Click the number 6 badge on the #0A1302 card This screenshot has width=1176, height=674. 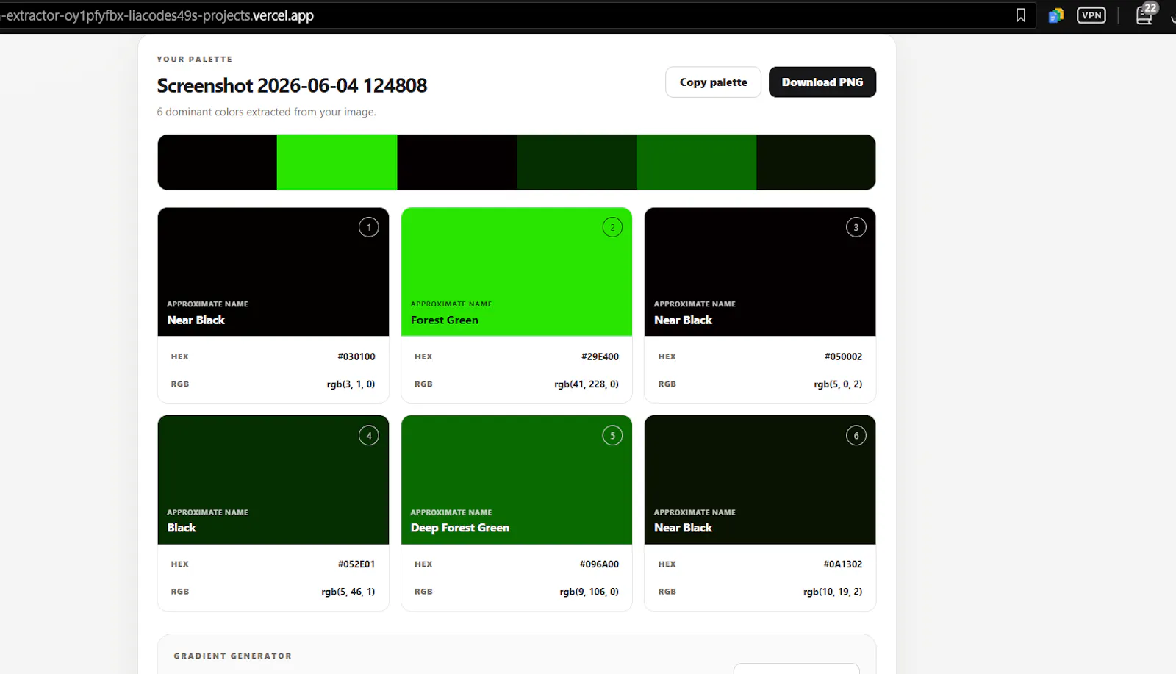point(856,435)
